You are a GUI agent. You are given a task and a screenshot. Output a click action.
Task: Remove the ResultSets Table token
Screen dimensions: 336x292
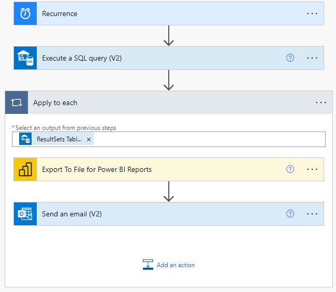(x=89, y=139)
